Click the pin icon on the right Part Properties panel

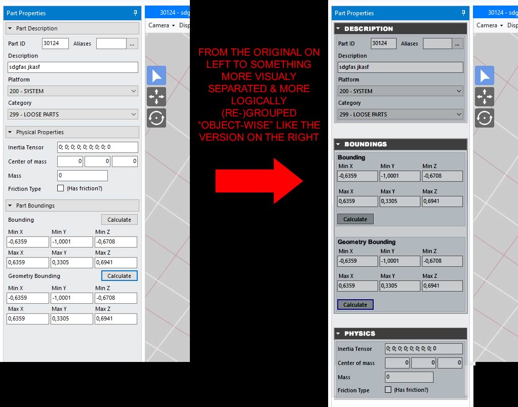(x=464, y=13)
